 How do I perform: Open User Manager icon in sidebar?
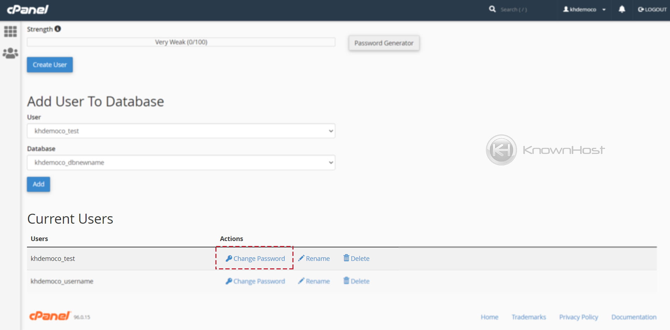click(10, 53)
